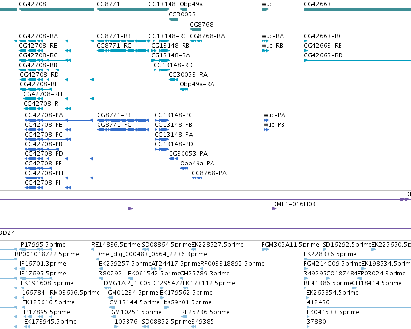Viewport: 411px width, 329px height.
Task: Select EST IP17995.5prime
Action: click(43, 245)
